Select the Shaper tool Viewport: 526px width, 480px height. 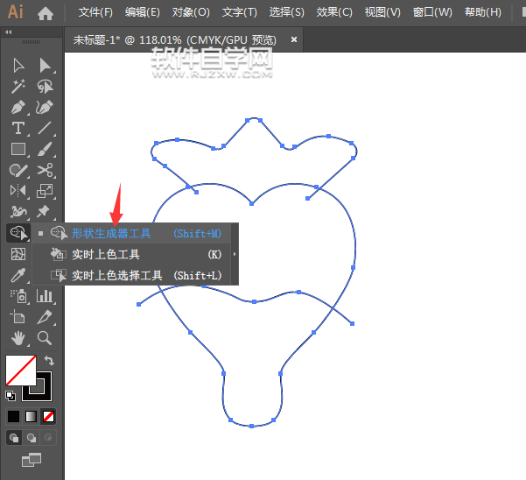[18, 170]
